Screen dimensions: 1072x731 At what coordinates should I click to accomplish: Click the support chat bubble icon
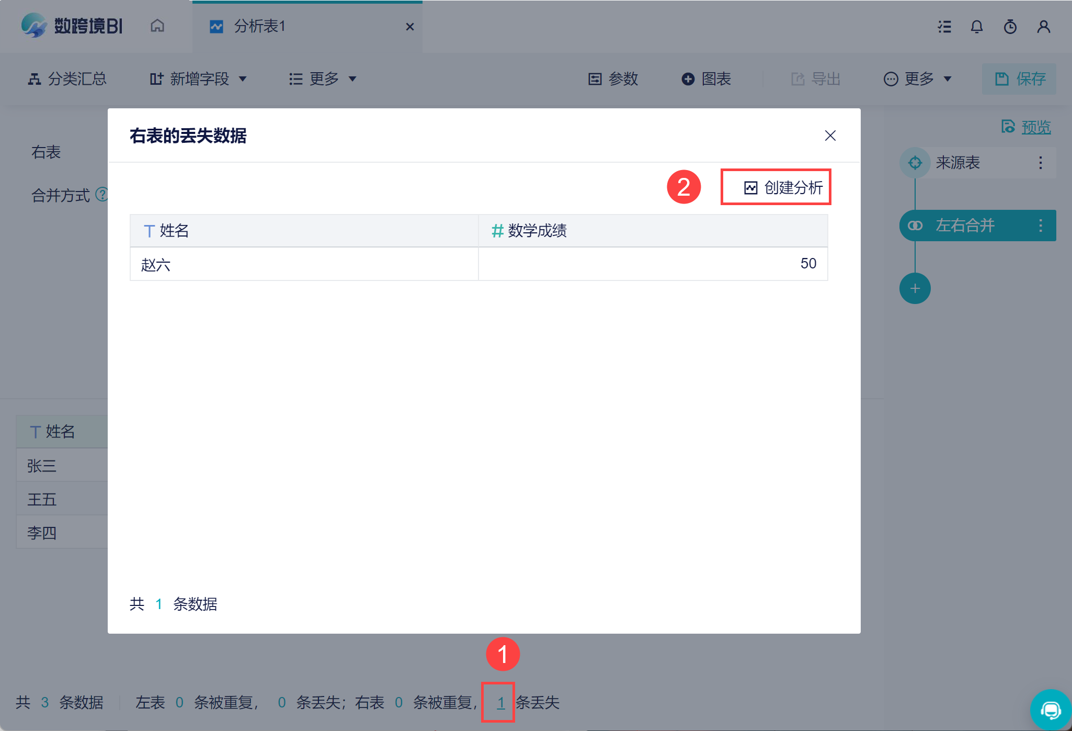(x=1050, y=710)
